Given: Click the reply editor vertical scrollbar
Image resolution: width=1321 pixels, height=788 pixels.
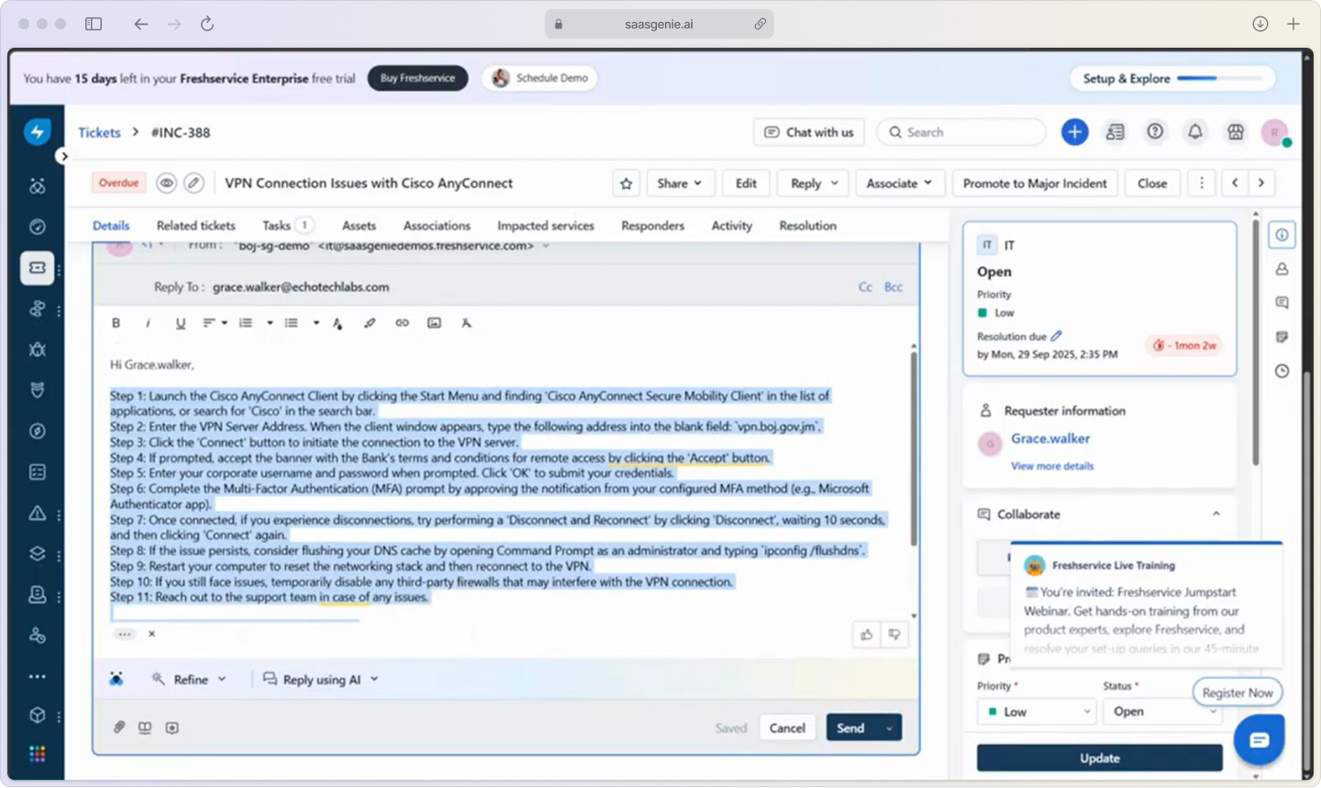Looking at the screenshot, I should (914, 449).
